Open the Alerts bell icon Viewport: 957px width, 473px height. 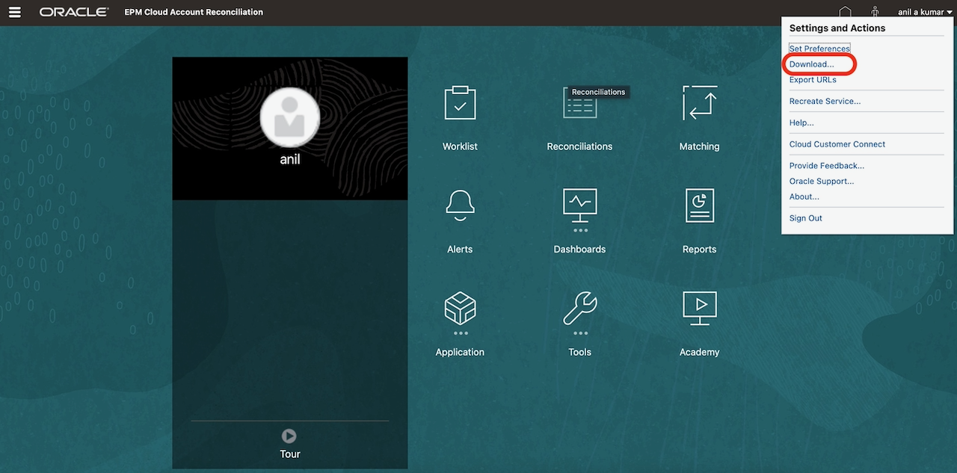pyautogui.click(x=460, y=205)
